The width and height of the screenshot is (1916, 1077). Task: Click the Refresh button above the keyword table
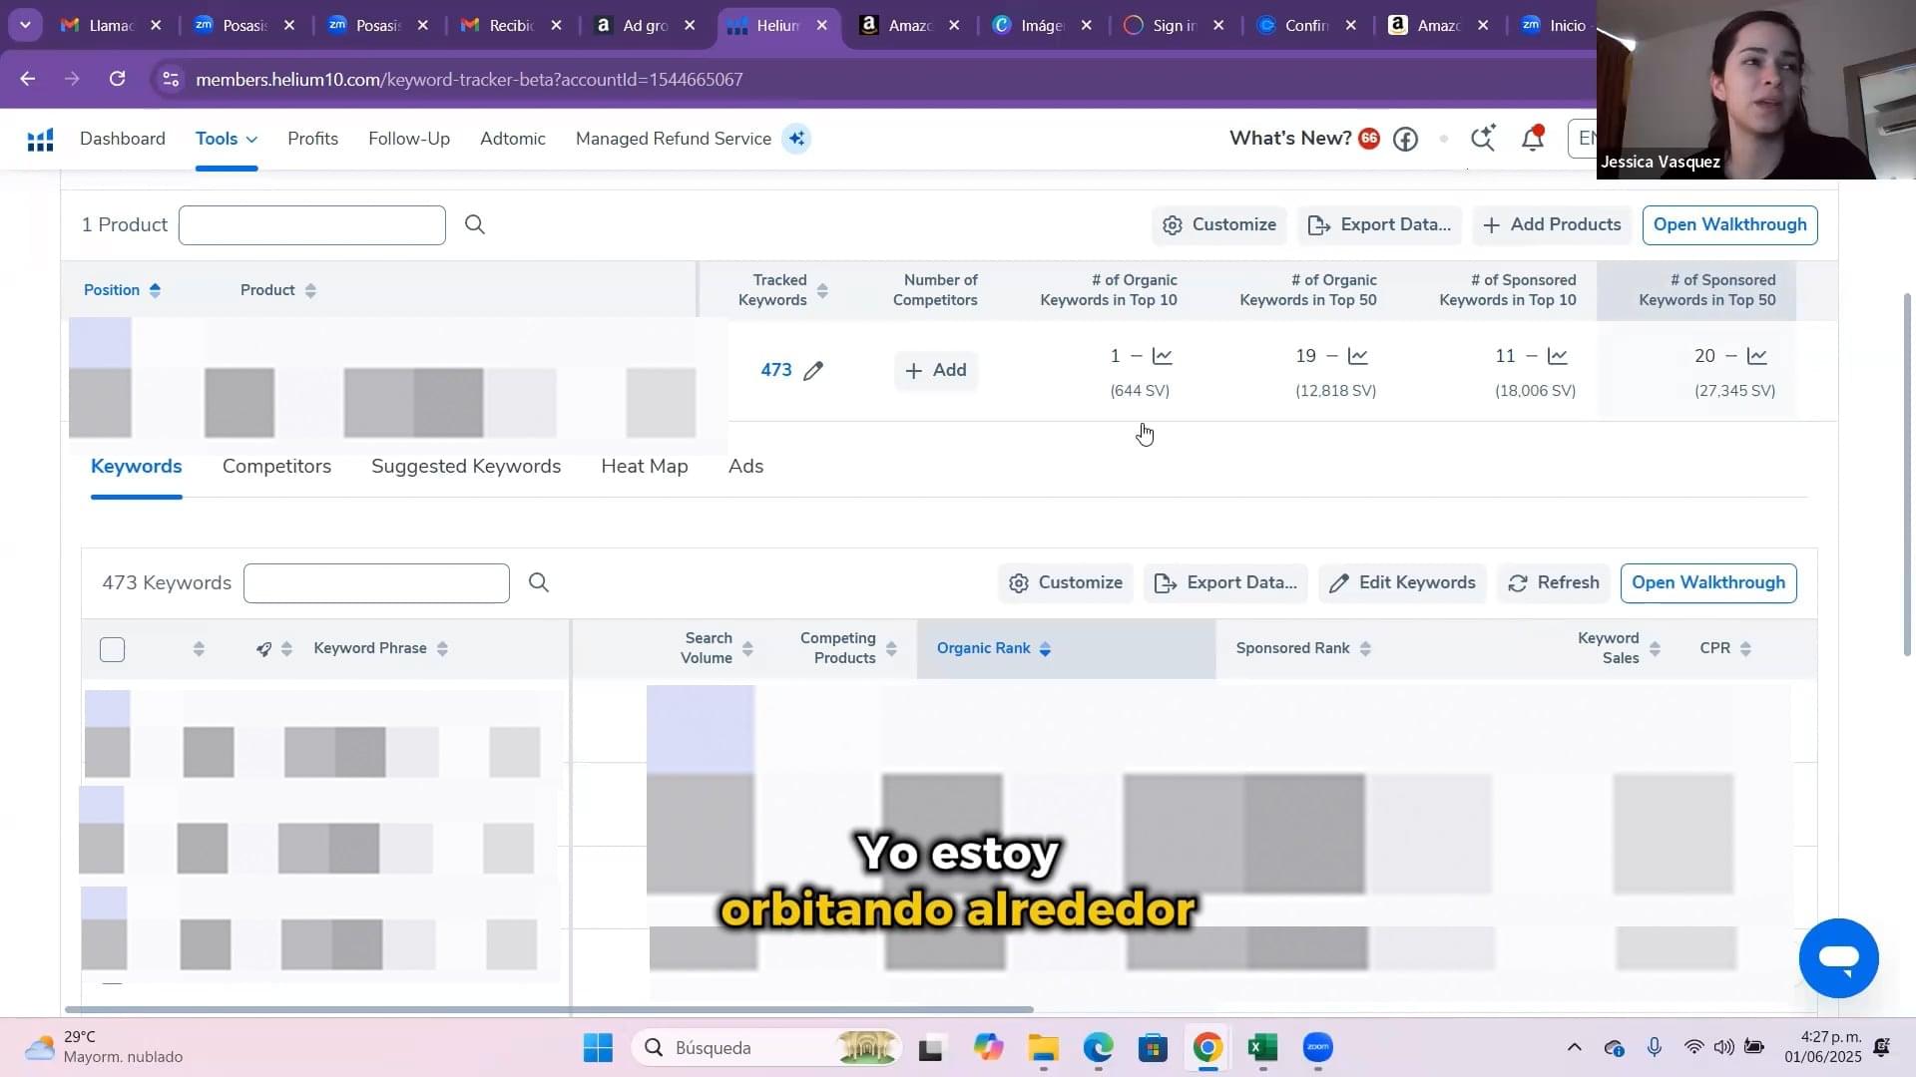tap(1553, 582)
